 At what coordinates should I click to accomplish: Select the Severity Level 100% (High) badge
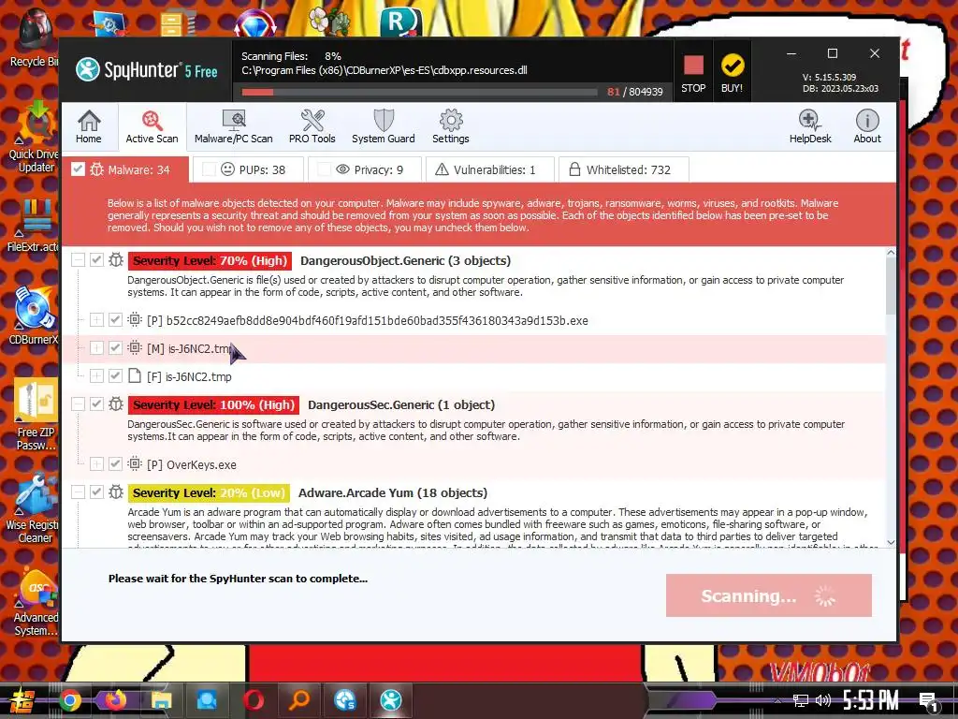[x=213, y=404]
